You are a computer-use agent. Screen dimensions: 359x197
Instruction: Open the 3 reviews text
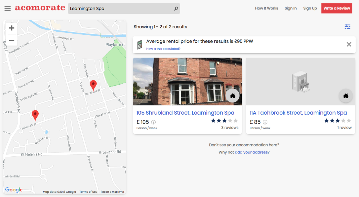230,128
